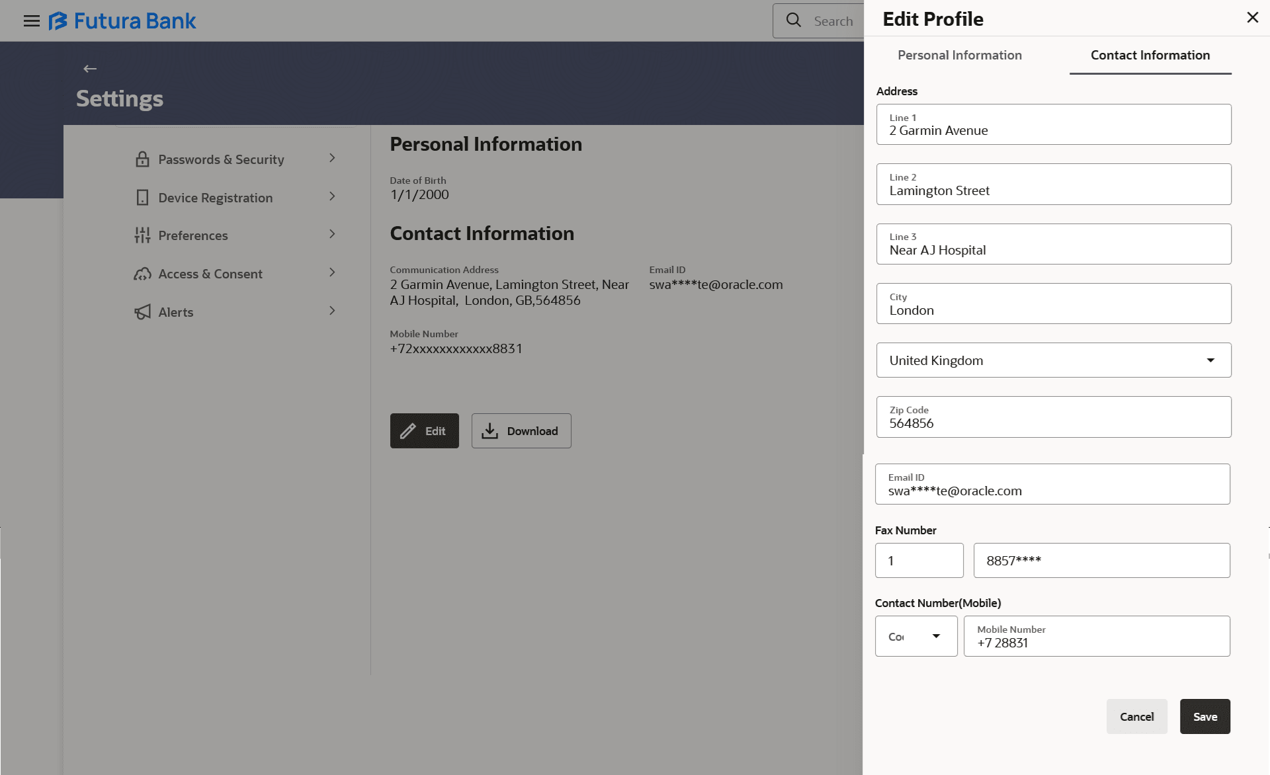Screen dimensions: 1270x775
Task: Click the Access & Consent cloud icon
Action: (x=142, y=274)
